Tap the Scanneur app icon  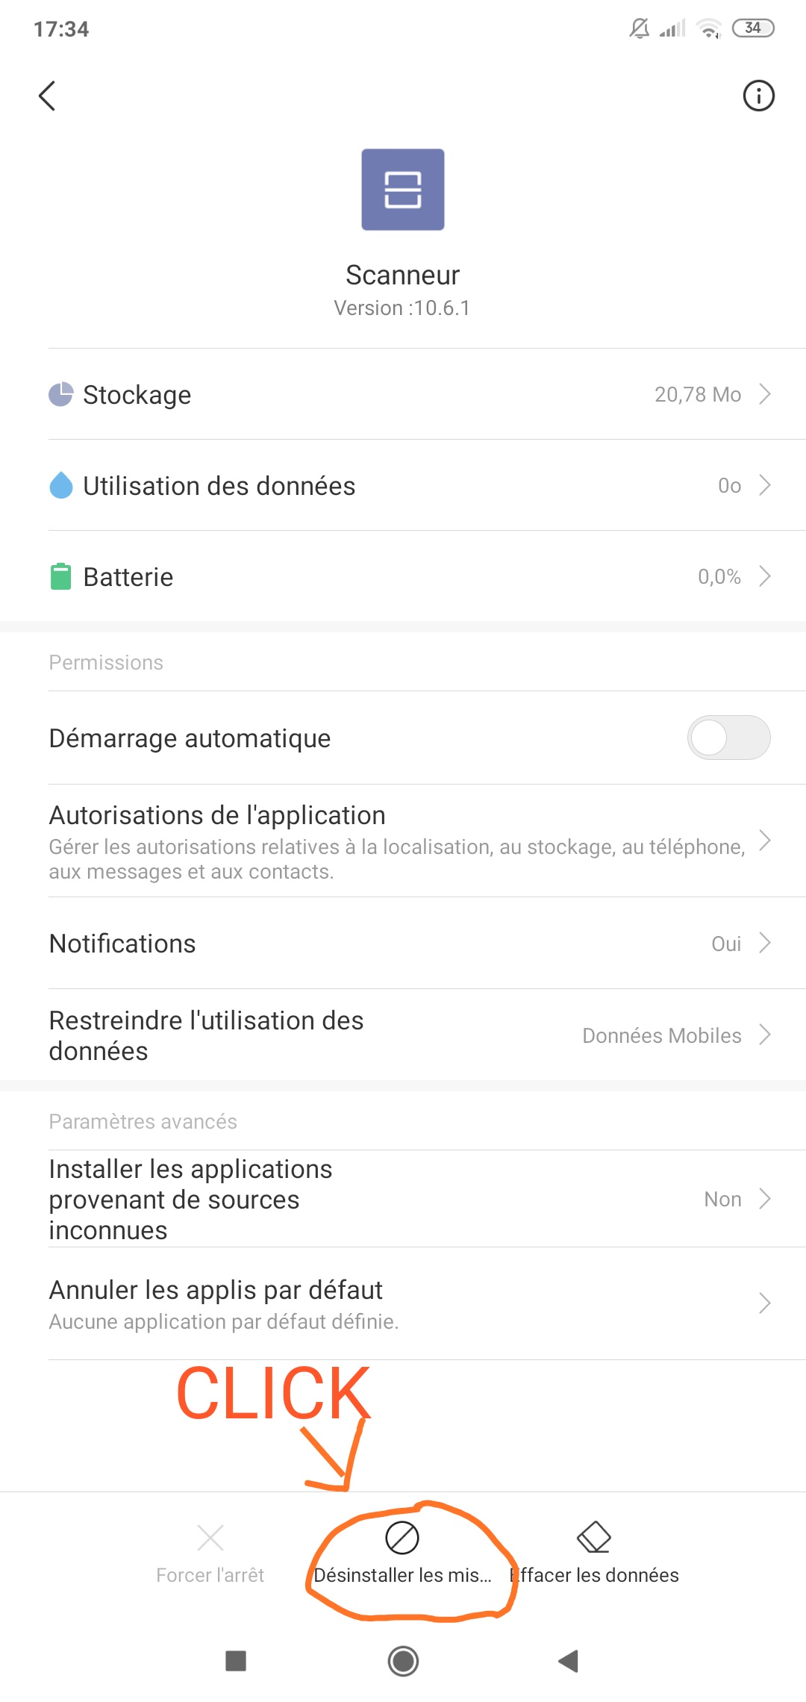coord(403,190)
